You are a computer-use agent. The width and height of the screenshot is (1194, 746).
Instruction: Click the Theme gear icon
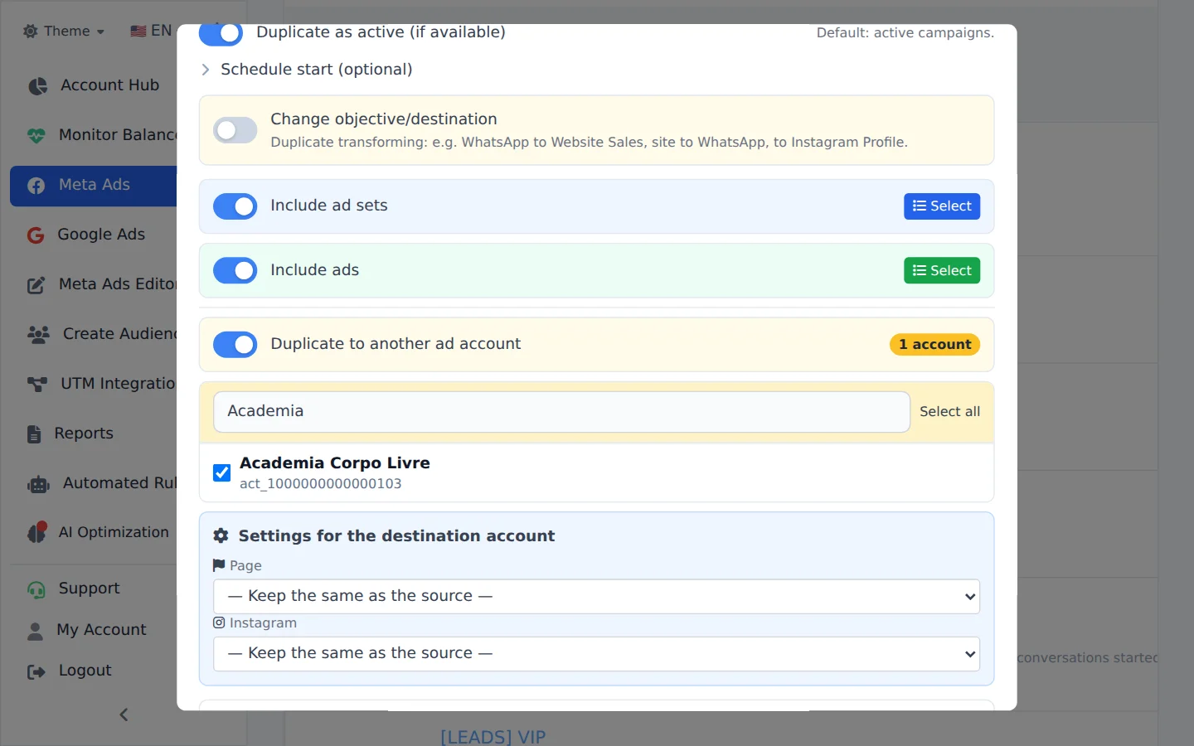point(31,31)
